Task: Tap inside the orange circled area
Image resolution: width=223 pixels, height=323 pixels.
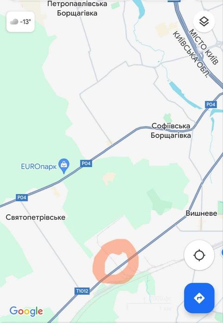Action: (x=116, y=262)
